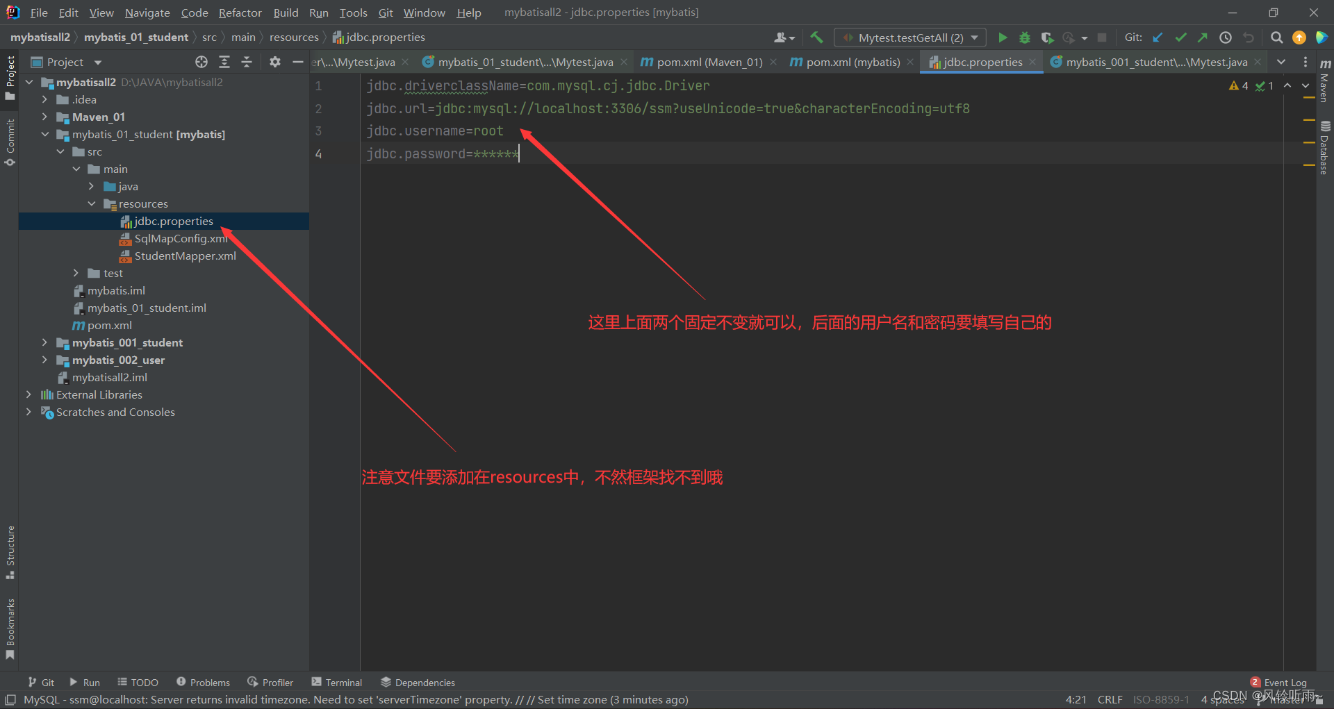This screenshot has width=1334, height=709.
Task: Expand the Maven_01 module
Action: tap(45, 117)
